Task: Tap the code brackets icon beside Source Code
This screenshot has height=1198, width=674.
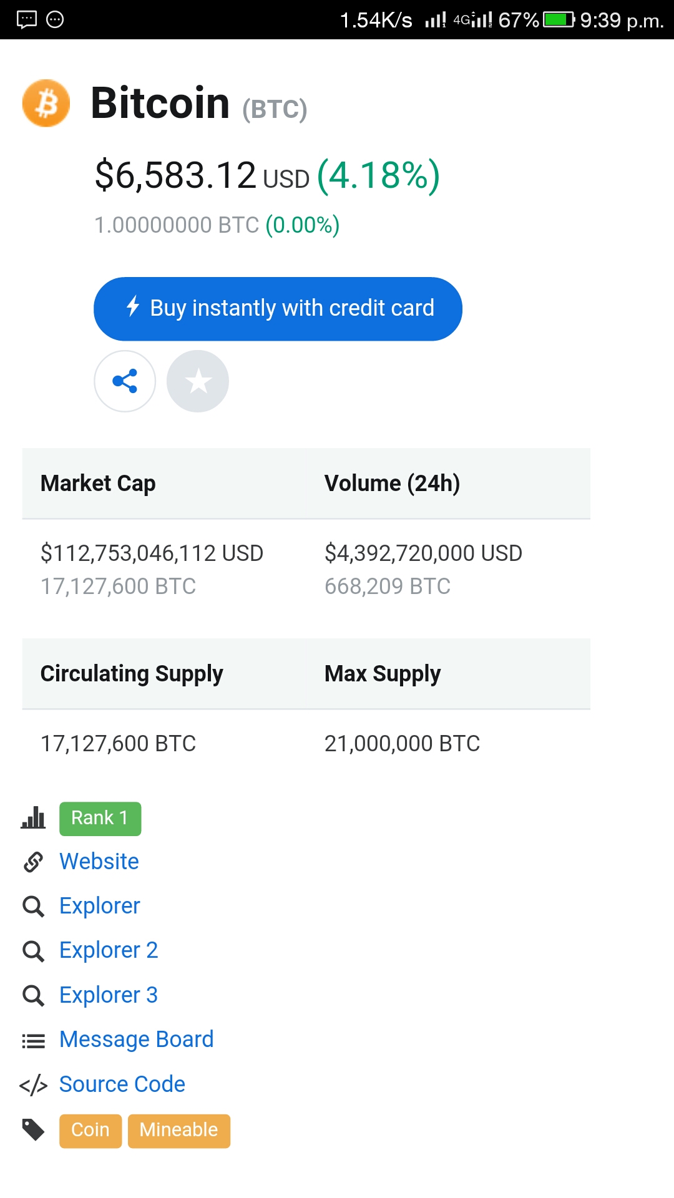Action: click(33, 1085)
